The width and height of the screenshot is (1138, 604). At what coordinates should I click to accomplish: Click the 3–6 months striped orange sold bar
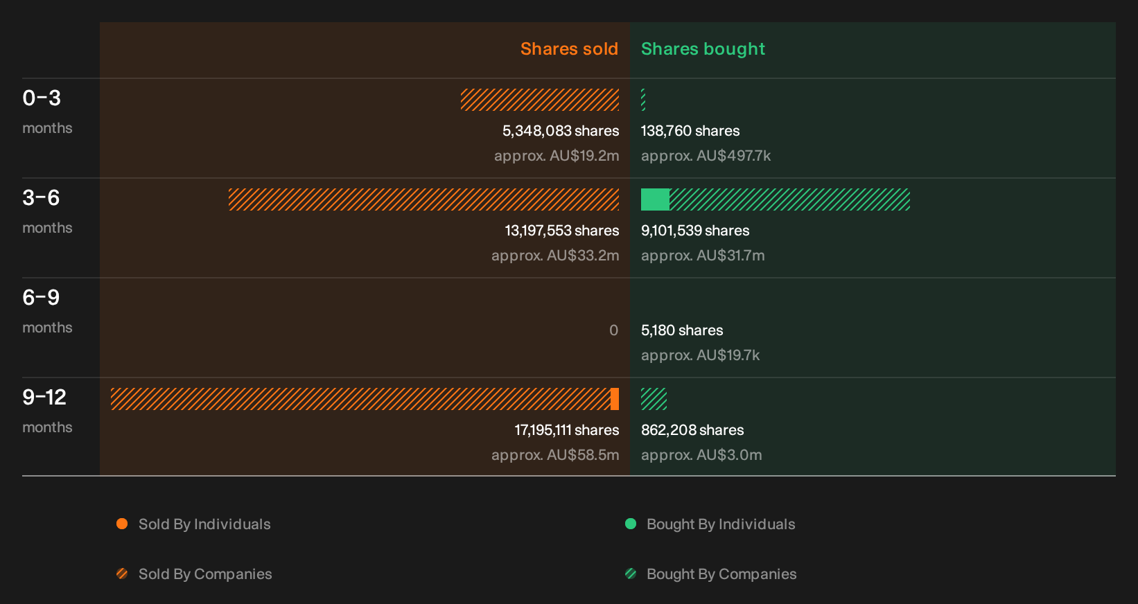pyautogui.click(x=423, y=199)
